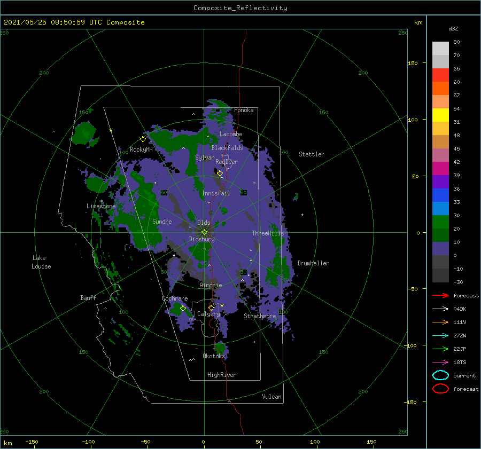This screenshot has width=481, height=449.
Task: Click the magenta 18TS arrow legend icon
Action: 440,363
